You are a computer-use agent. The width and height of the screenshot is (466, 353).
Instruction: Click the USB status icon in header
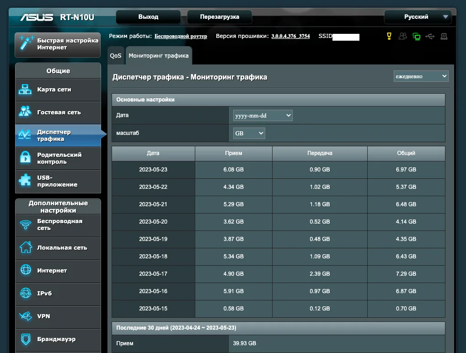tap(430, 36)
